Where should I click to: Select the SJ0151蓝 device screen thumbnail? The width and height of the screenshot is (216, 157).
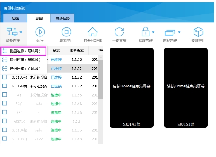click(x=186, y=88)
